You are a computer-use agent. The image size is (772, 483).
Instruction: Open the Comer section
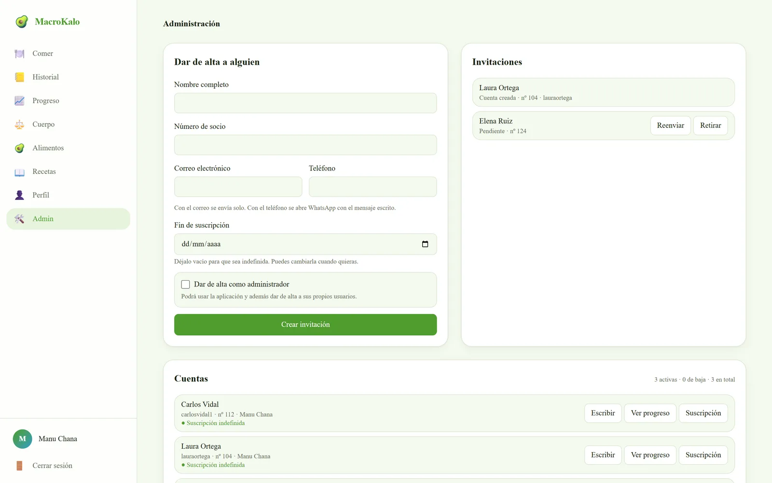coord(68,54)
